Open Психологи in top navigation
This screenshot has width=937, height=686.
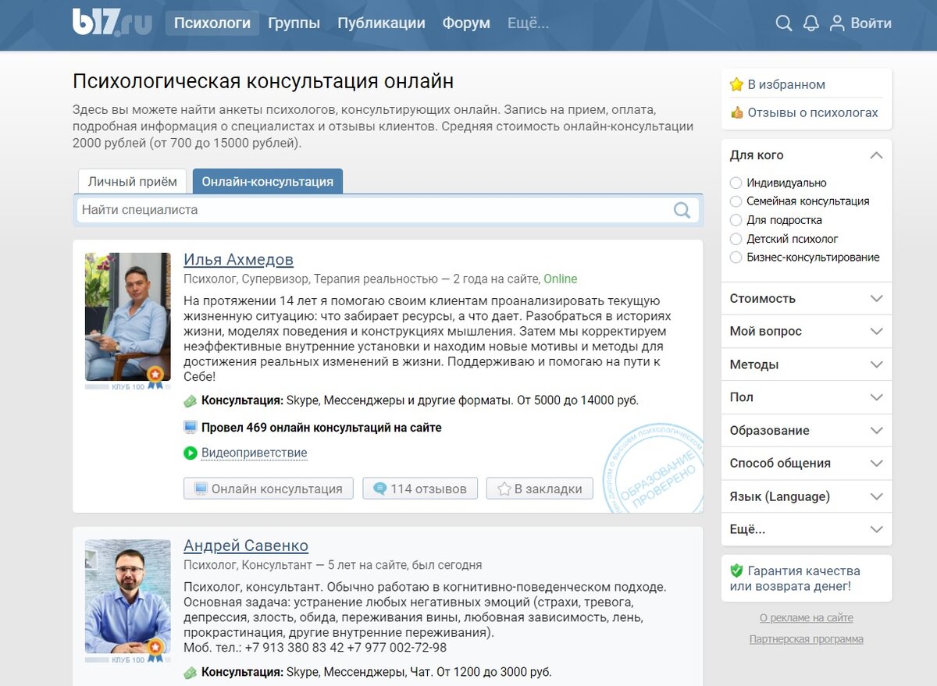tap(212, 23)
